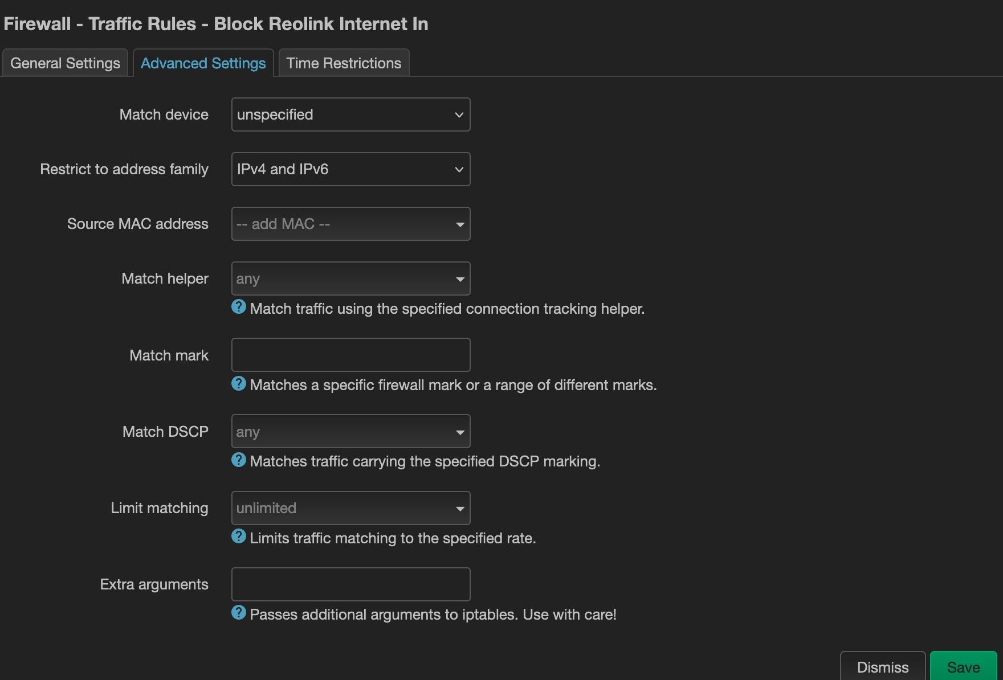Open the Time Restrictions tab
Screen dimensions: 1003x680
(344, 63)
